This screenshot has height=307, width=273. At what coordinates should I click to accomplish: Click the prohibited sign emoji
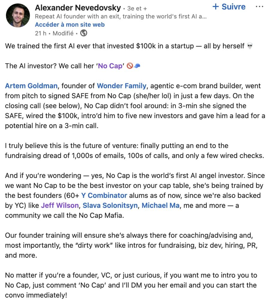point(130,66)
